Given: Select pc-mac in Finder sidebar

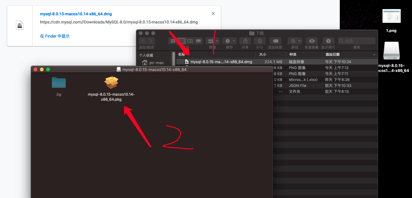Looking at the screenshot, I should 153,63.
